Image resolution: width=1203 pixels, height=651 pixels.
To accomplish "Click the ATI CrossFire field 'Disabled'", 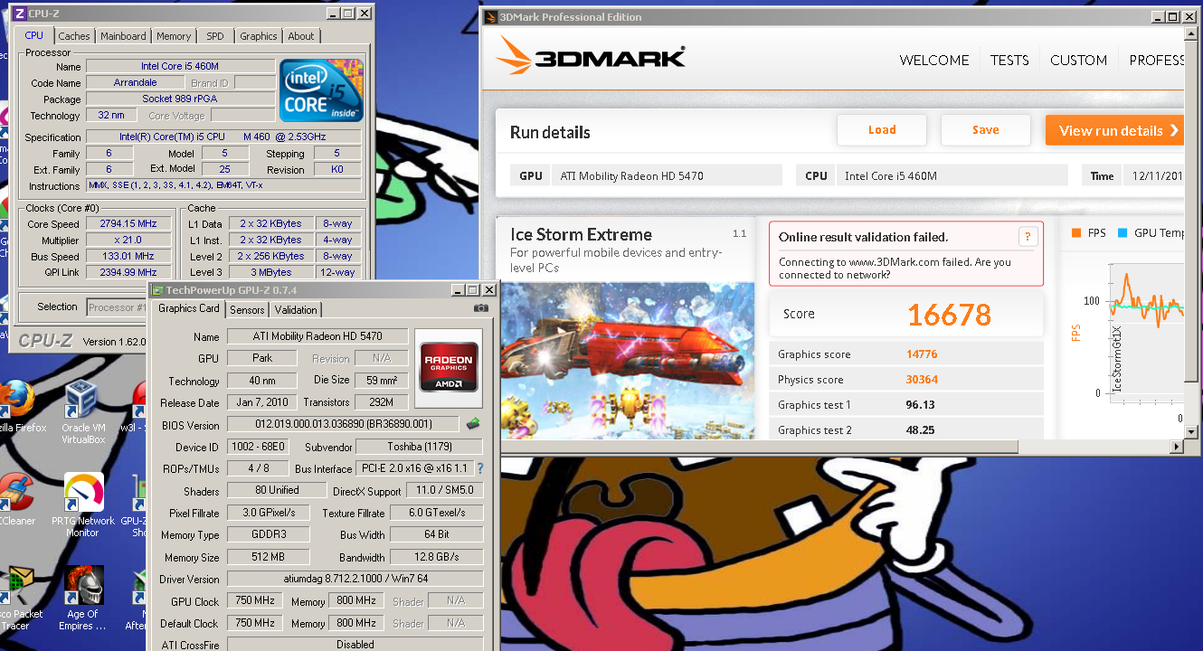I will pyautogui.click(x=355, y=645).
